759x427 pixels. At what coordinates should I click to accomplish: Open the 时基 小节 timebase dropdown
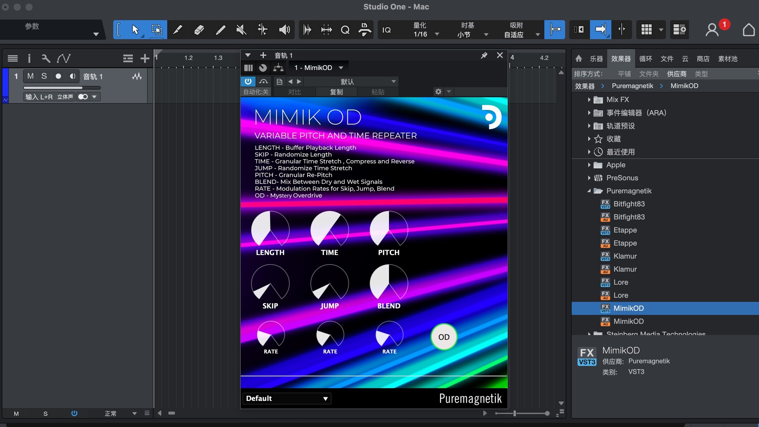pyautogui.click(x=473, y=30)
